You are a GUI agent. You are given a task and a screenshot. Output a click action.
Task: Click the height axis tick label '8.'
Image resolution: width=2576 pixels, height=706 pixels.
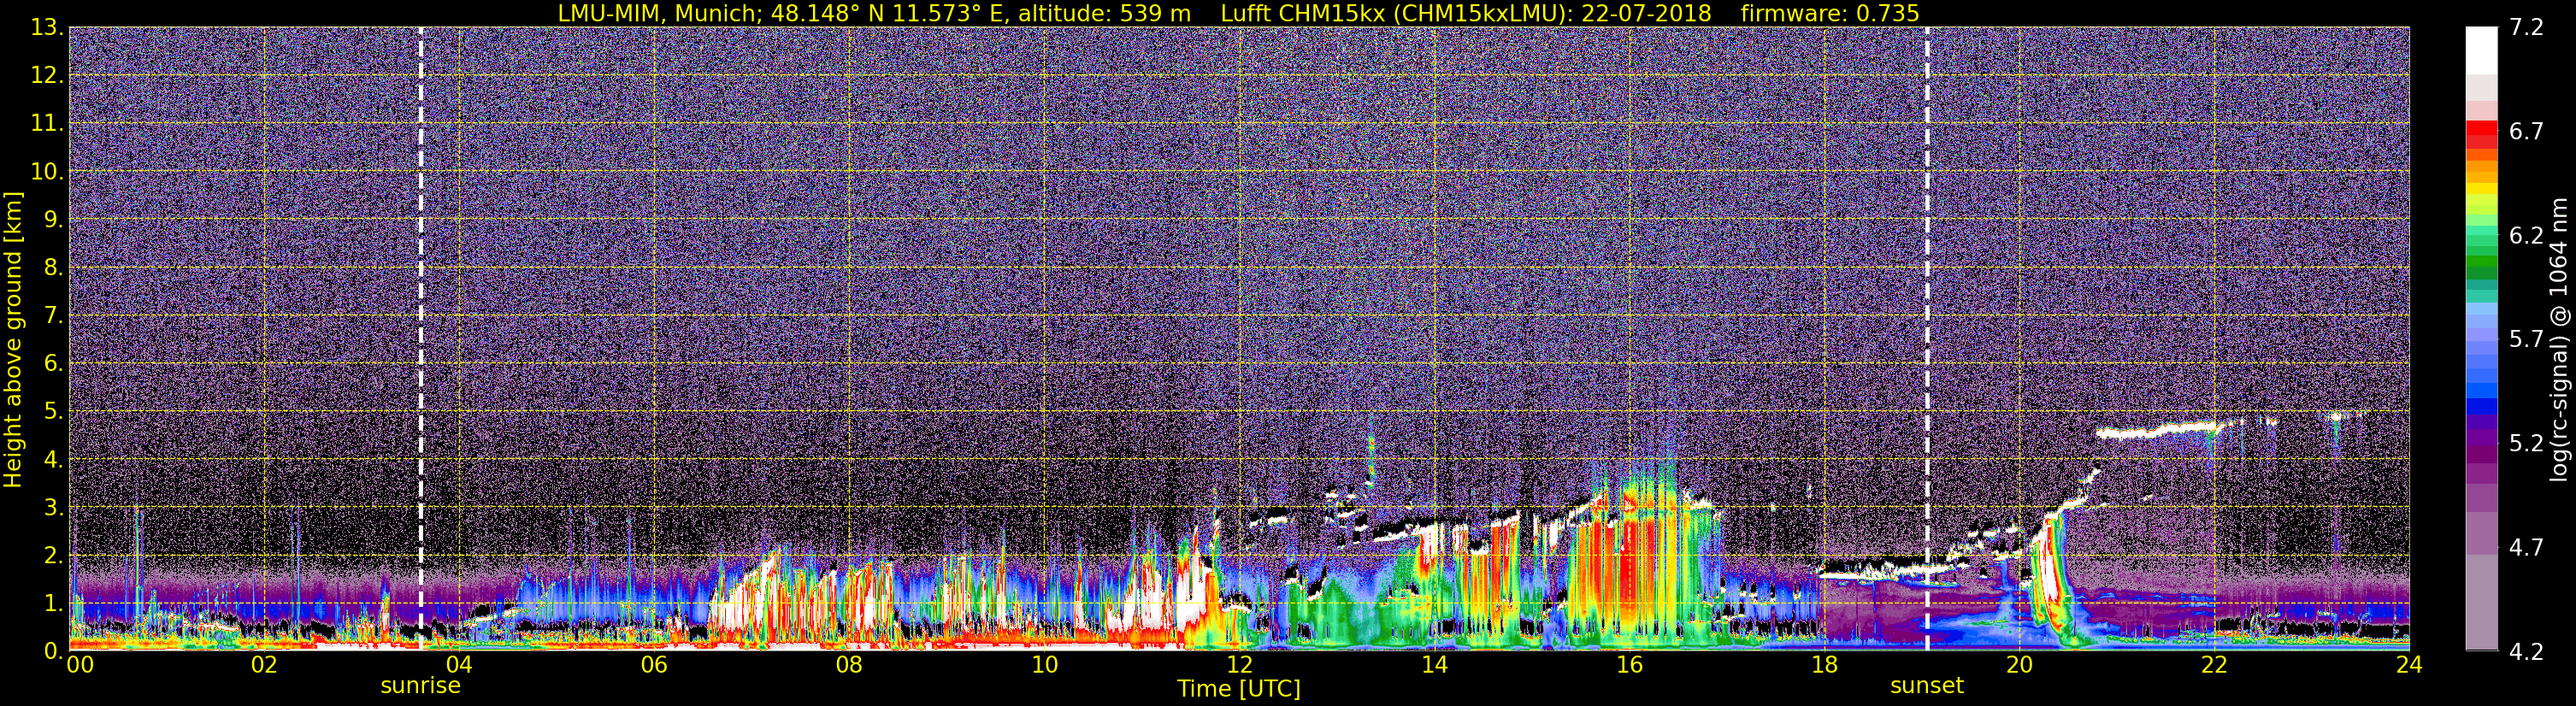click(53, 268)
